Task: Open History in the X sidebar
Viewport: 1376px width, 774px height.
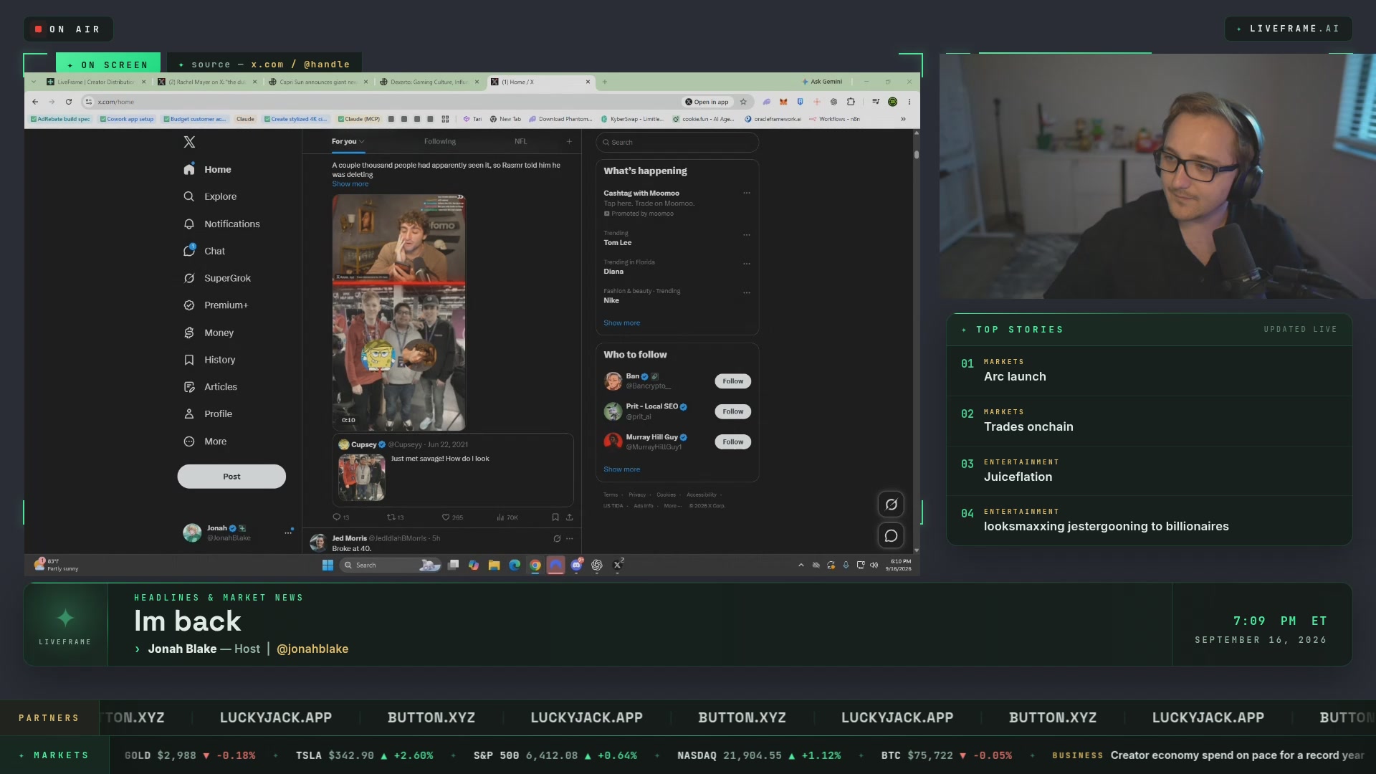Action: pyautogui.click(x=209, y=360)
